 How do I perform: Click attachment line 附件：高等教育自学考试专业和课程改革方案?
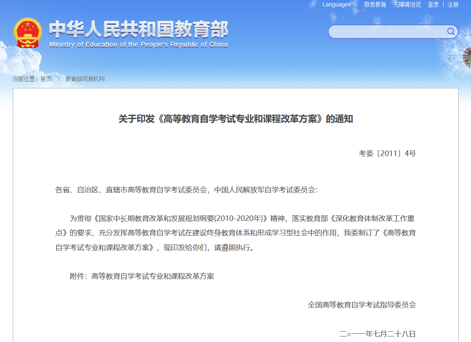(142, 276)
